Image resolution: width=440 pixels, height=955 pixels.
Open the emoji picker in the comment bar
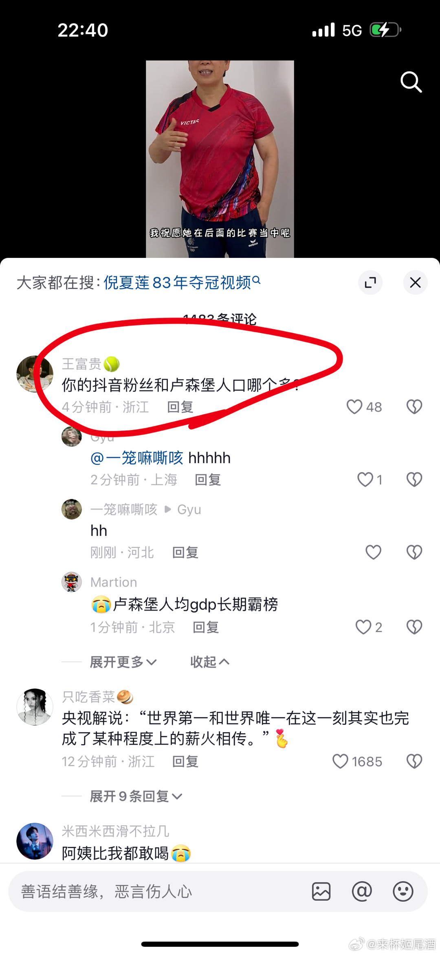[403, 891]
